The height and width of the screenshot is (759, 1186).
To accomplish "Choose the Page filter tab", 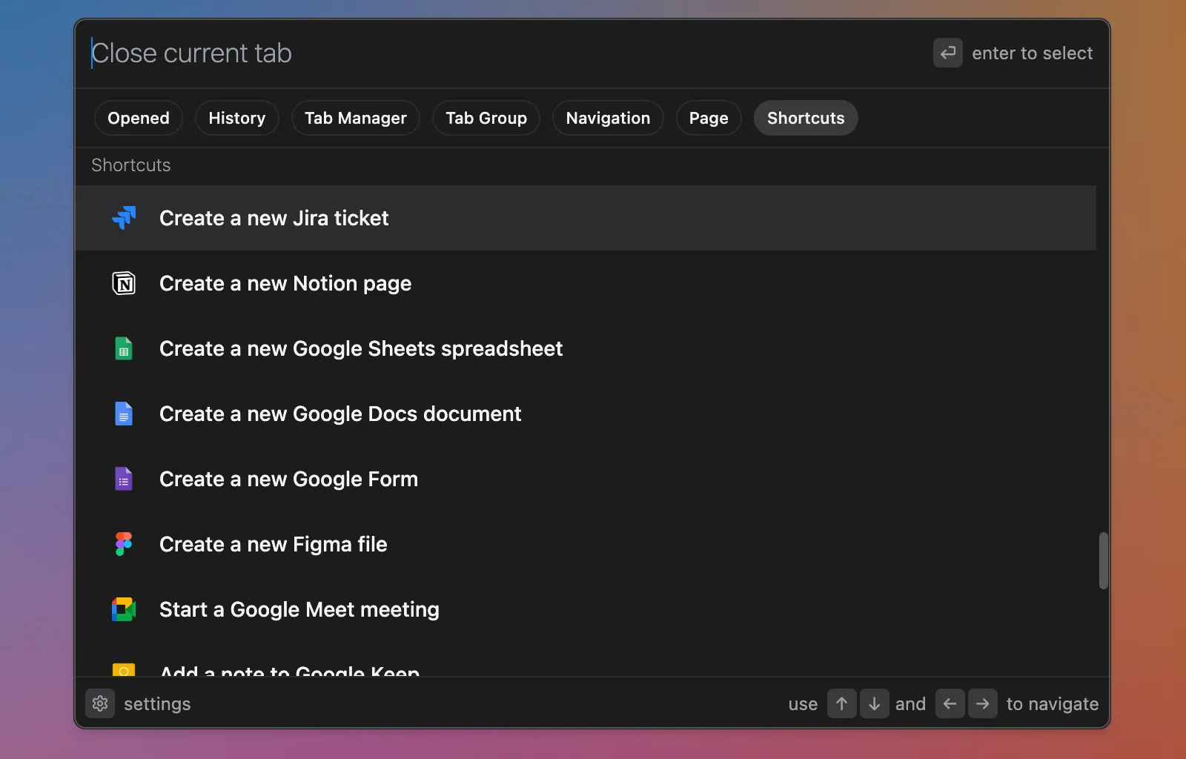I will click(708, 118).
